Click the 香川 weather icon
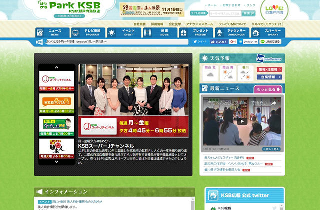This screenshot has width=320, height=210. 245,73
